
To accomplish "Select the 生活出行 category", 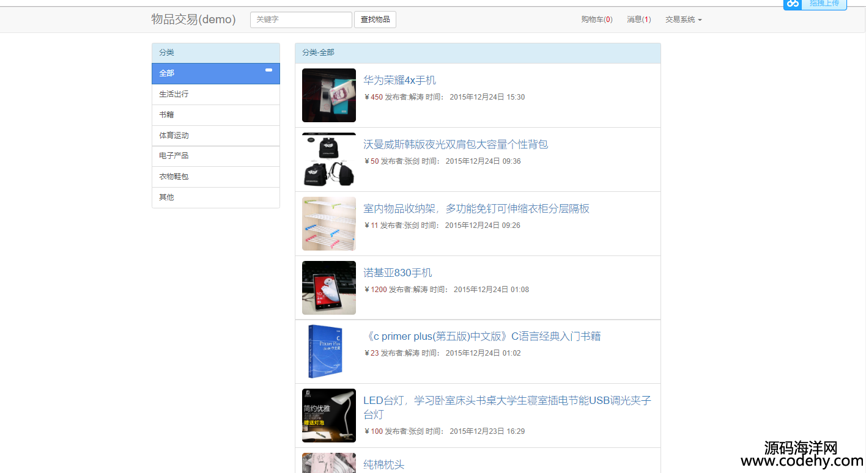I will tap(216, 94).
